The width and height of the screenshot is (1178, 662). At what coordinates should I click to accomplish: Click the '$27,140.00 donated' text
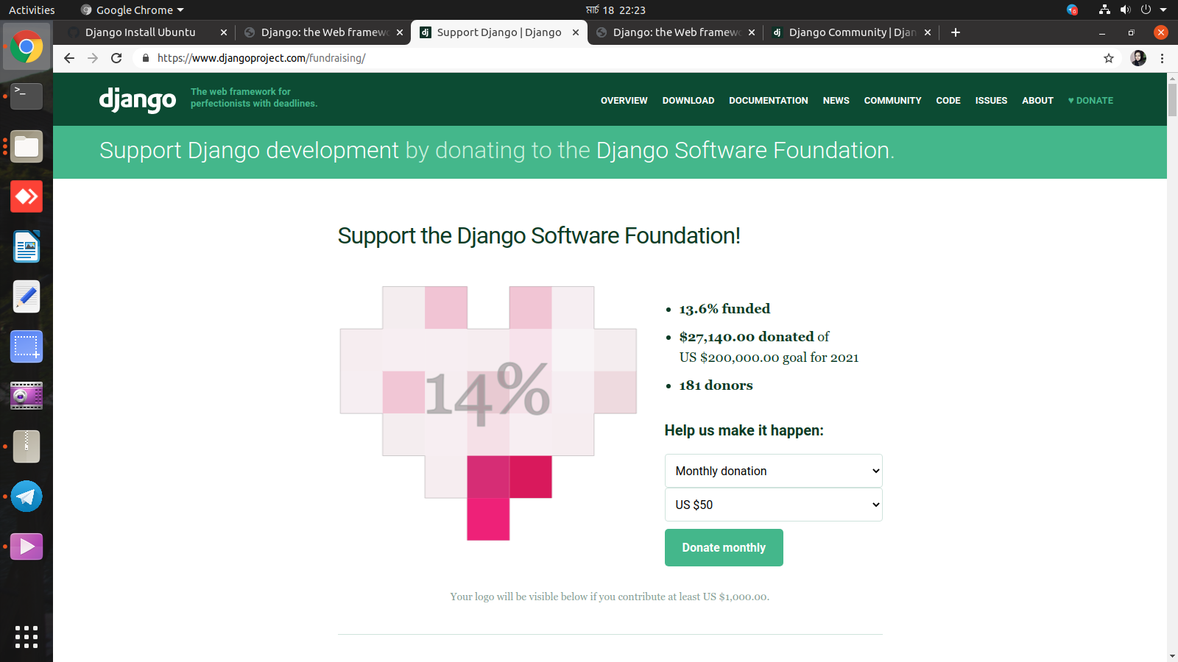click(747, 337)
